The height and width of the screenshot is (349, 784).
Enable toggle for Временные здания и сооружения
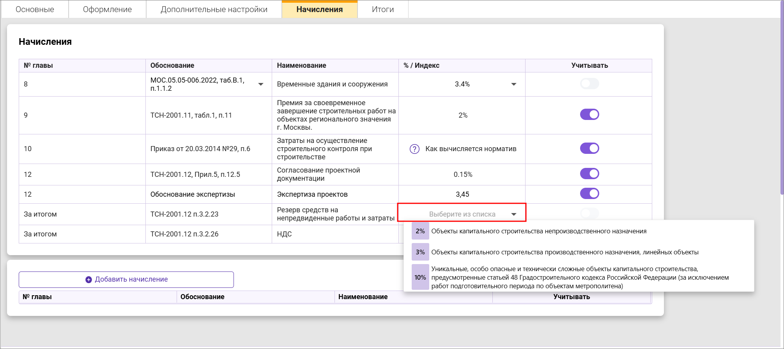click(589, 84)
